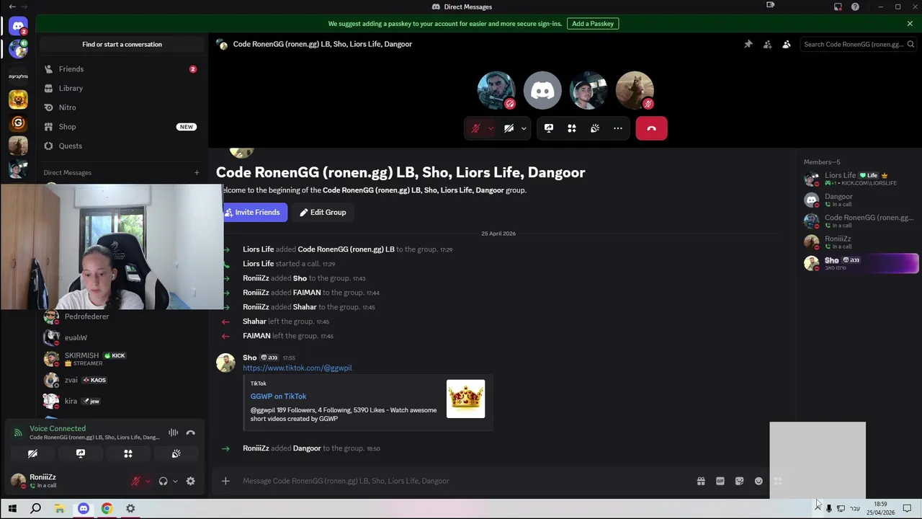922x519 pixels.
Task: Open soundboard from voice panel
Action: coord(176,453)
